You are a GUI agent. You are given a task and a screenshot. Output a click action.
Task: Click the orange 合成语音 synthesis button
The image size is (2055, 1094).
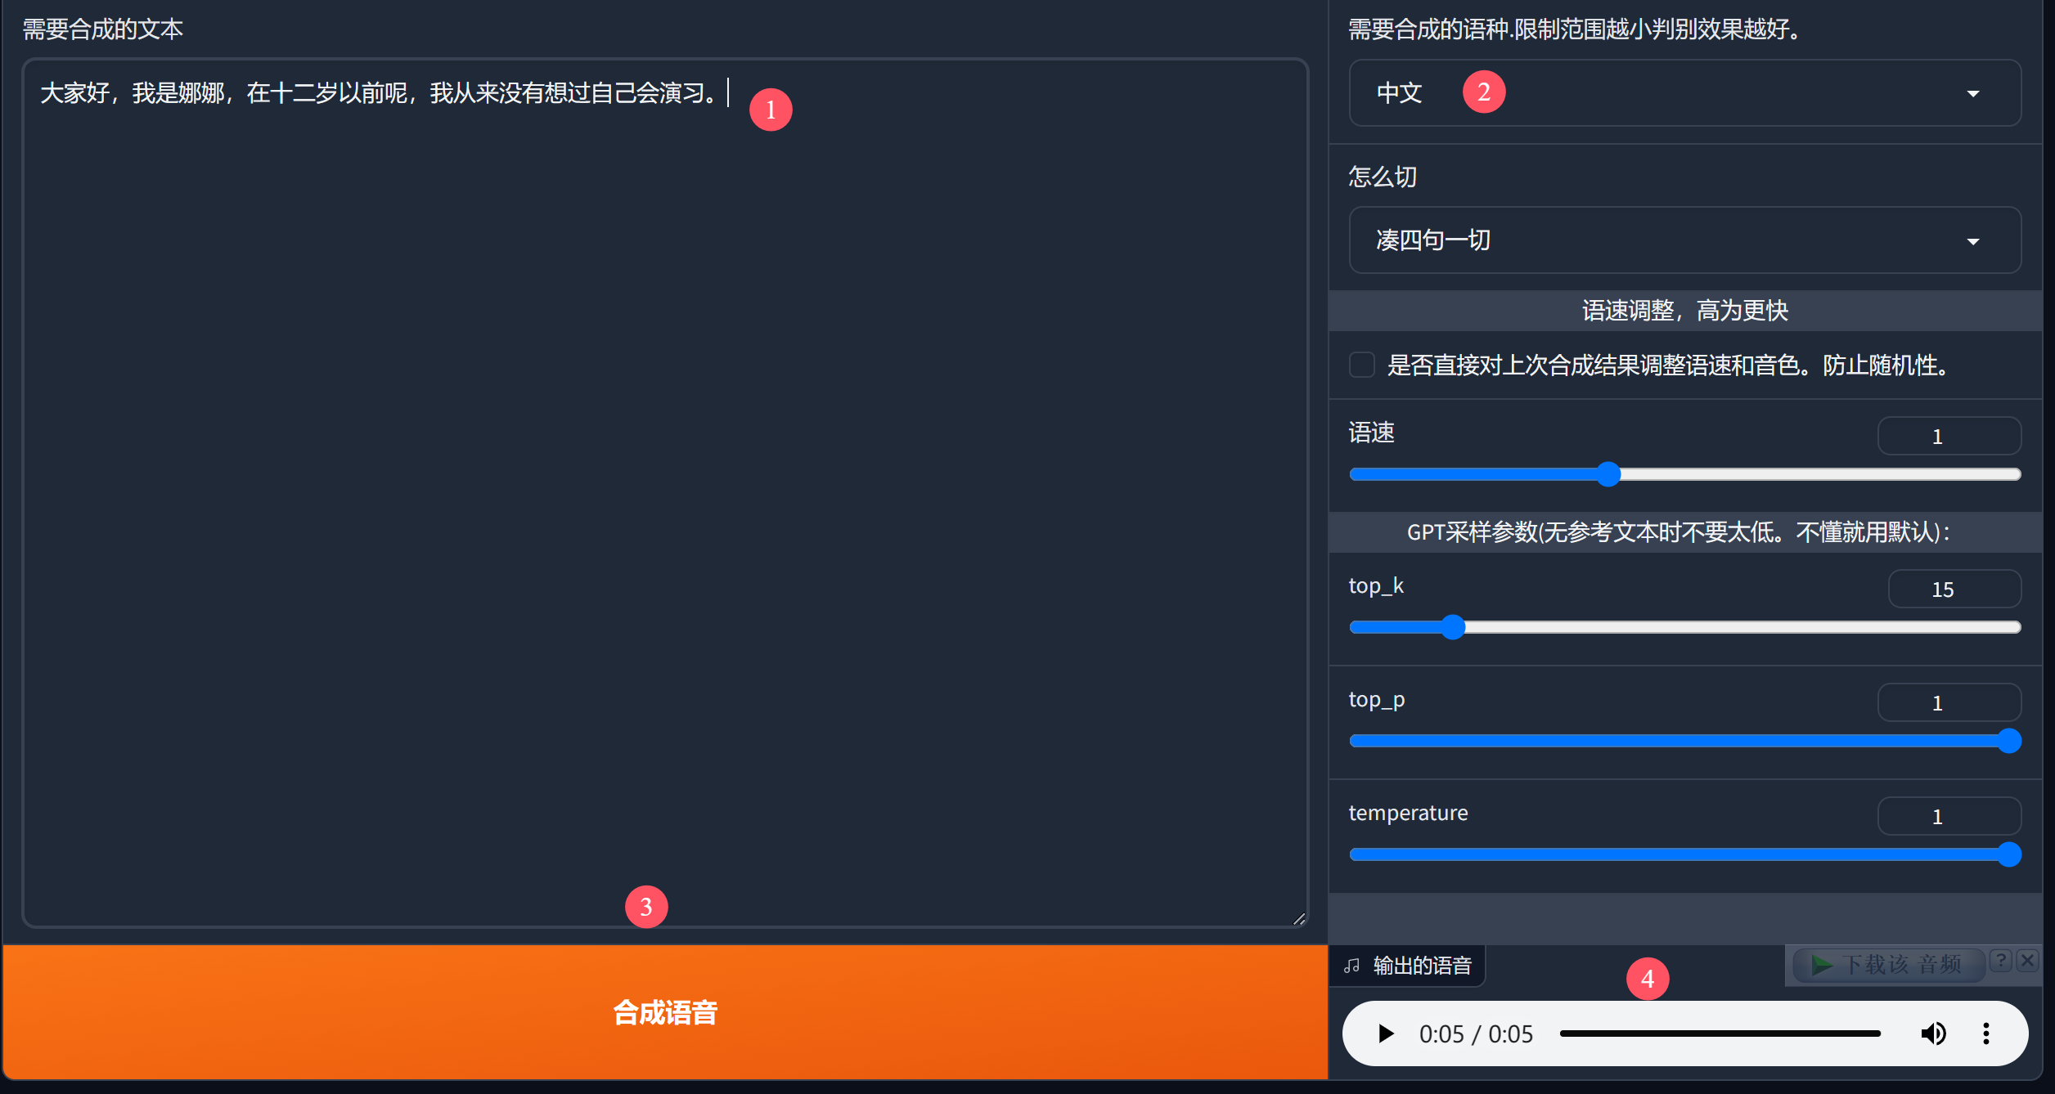coord(663,1014)
